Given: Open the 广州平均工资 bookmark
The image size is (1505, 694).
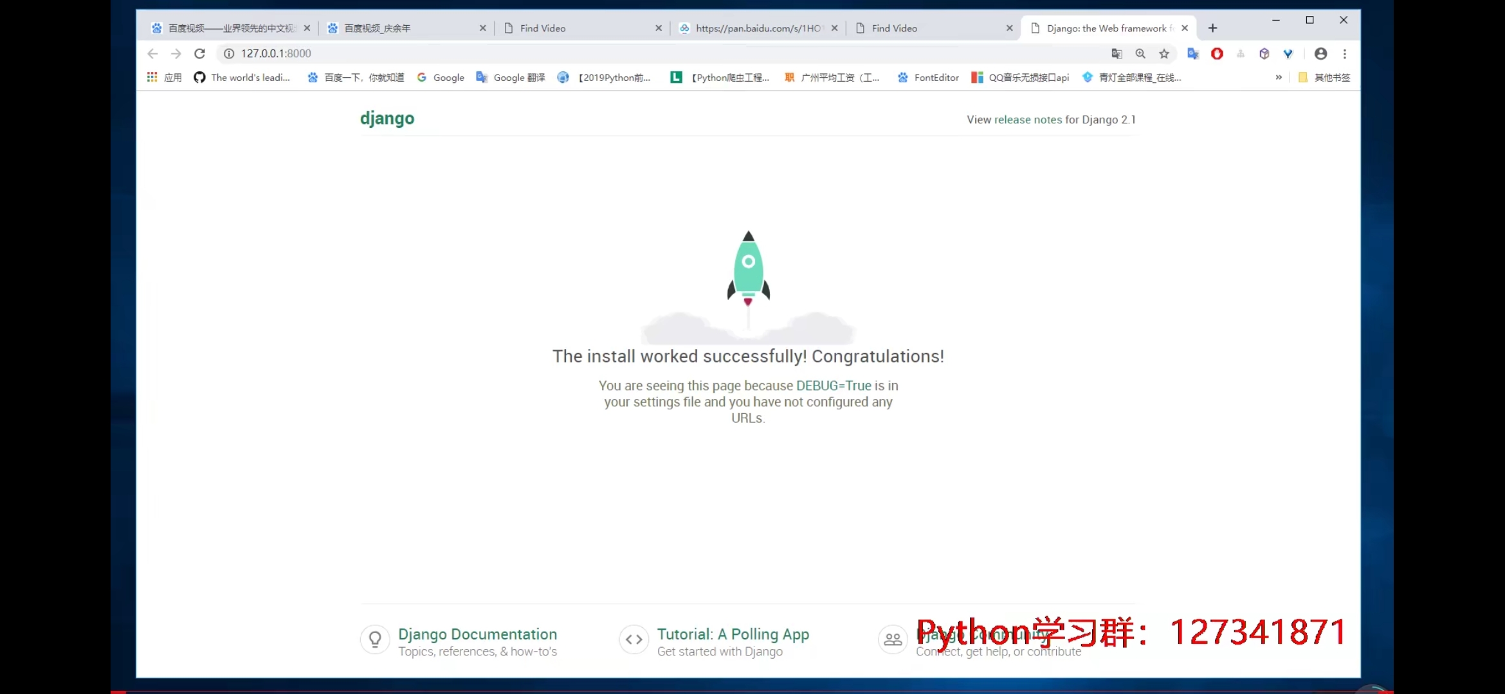Looking at the screenshot, I should click(832, 77).
